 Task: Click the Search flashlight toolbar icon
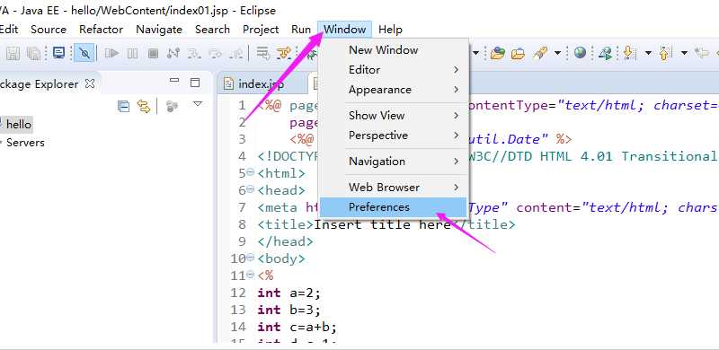click(540, 53)
